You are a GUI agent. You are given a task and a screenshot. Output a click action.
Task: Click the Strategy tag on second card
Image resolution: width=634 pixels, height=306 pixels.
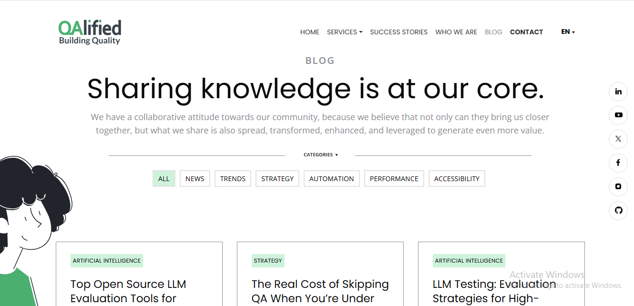[268, 261]
